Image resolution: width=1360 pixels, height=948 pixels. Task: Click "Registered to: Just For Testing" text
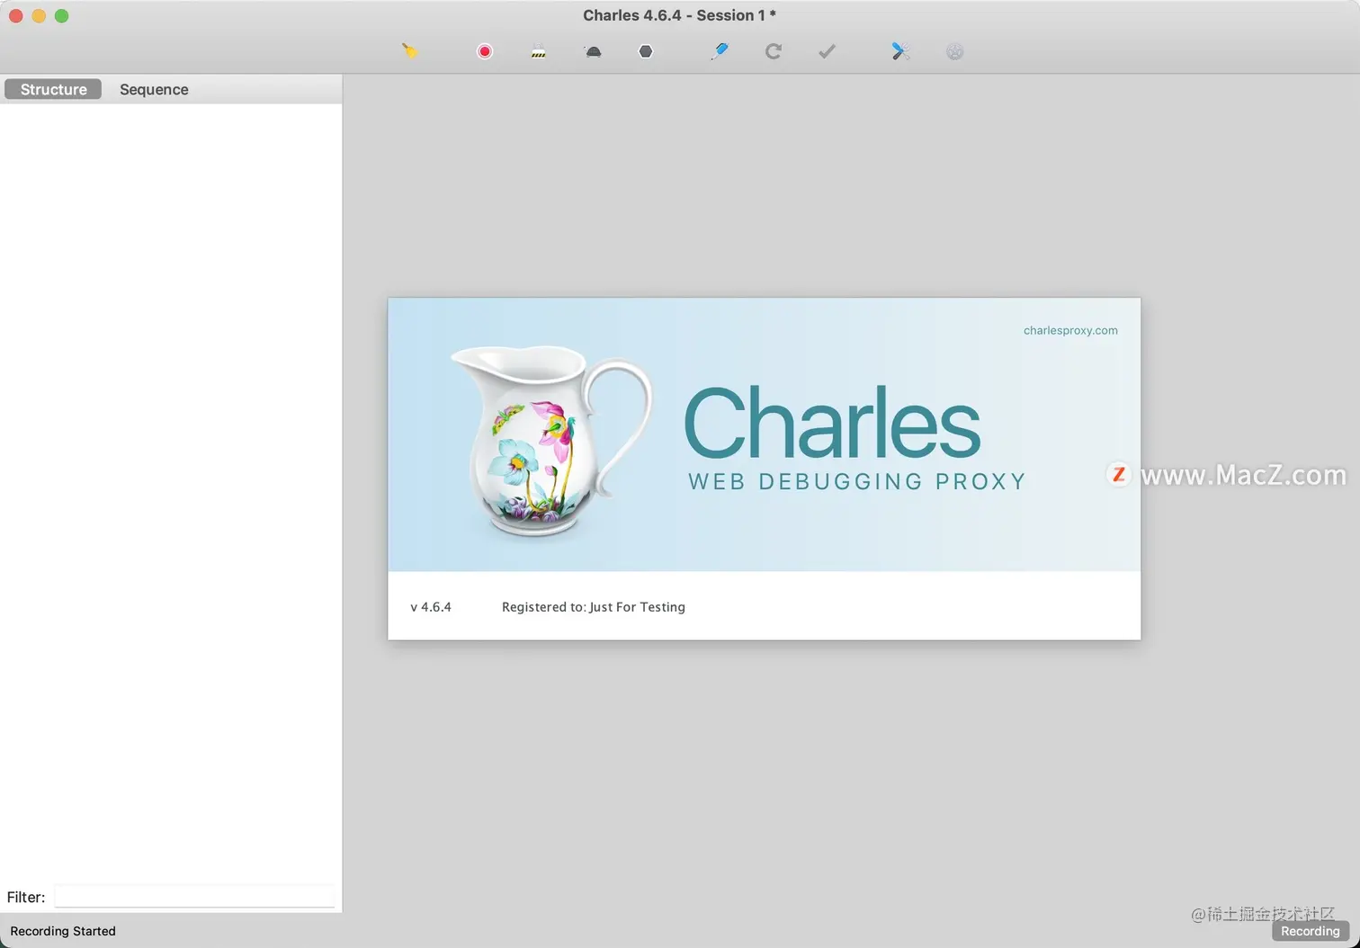pyautogui.click(x=594, y=607)
